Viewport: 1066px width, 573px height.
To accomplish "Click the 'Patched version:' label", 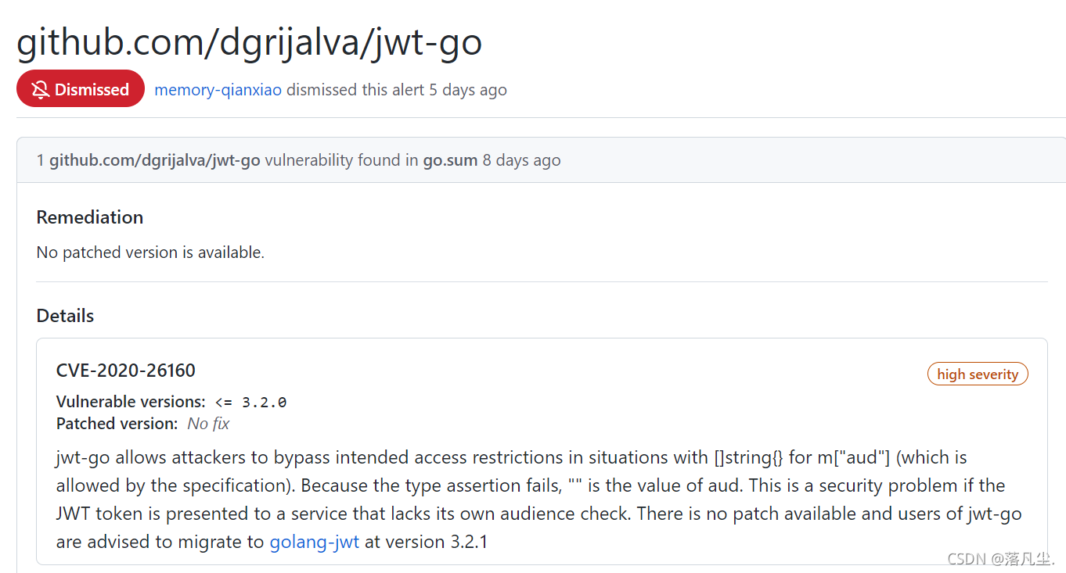I will click(x=117, y=424).
